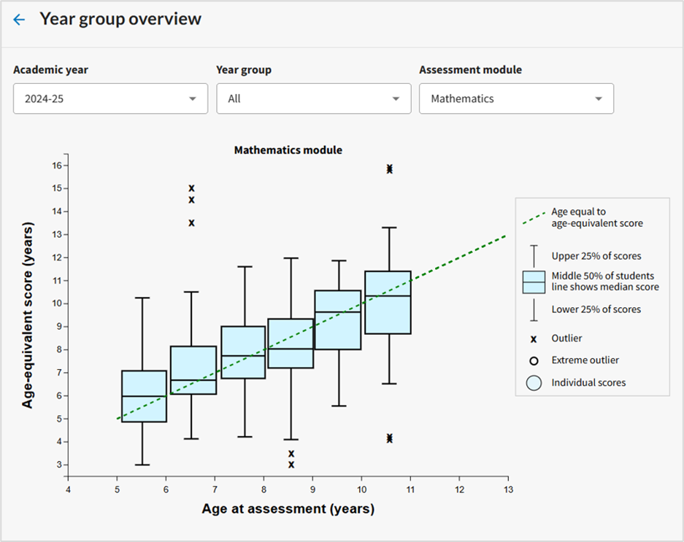Click the Individual scores legend circle

click(x=534, y=382)
